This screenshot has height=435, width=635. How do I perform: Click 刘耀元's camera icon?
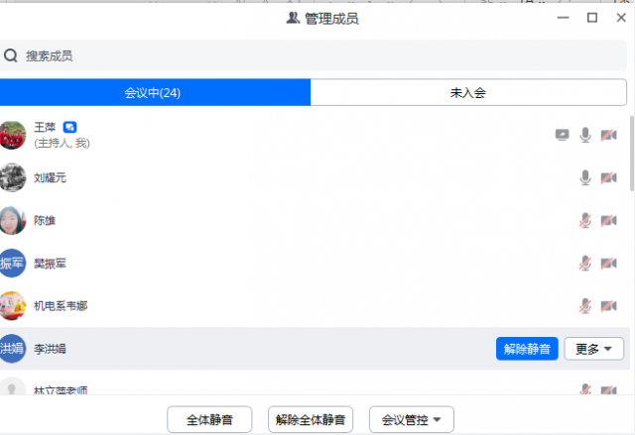[x=609, y=177]
